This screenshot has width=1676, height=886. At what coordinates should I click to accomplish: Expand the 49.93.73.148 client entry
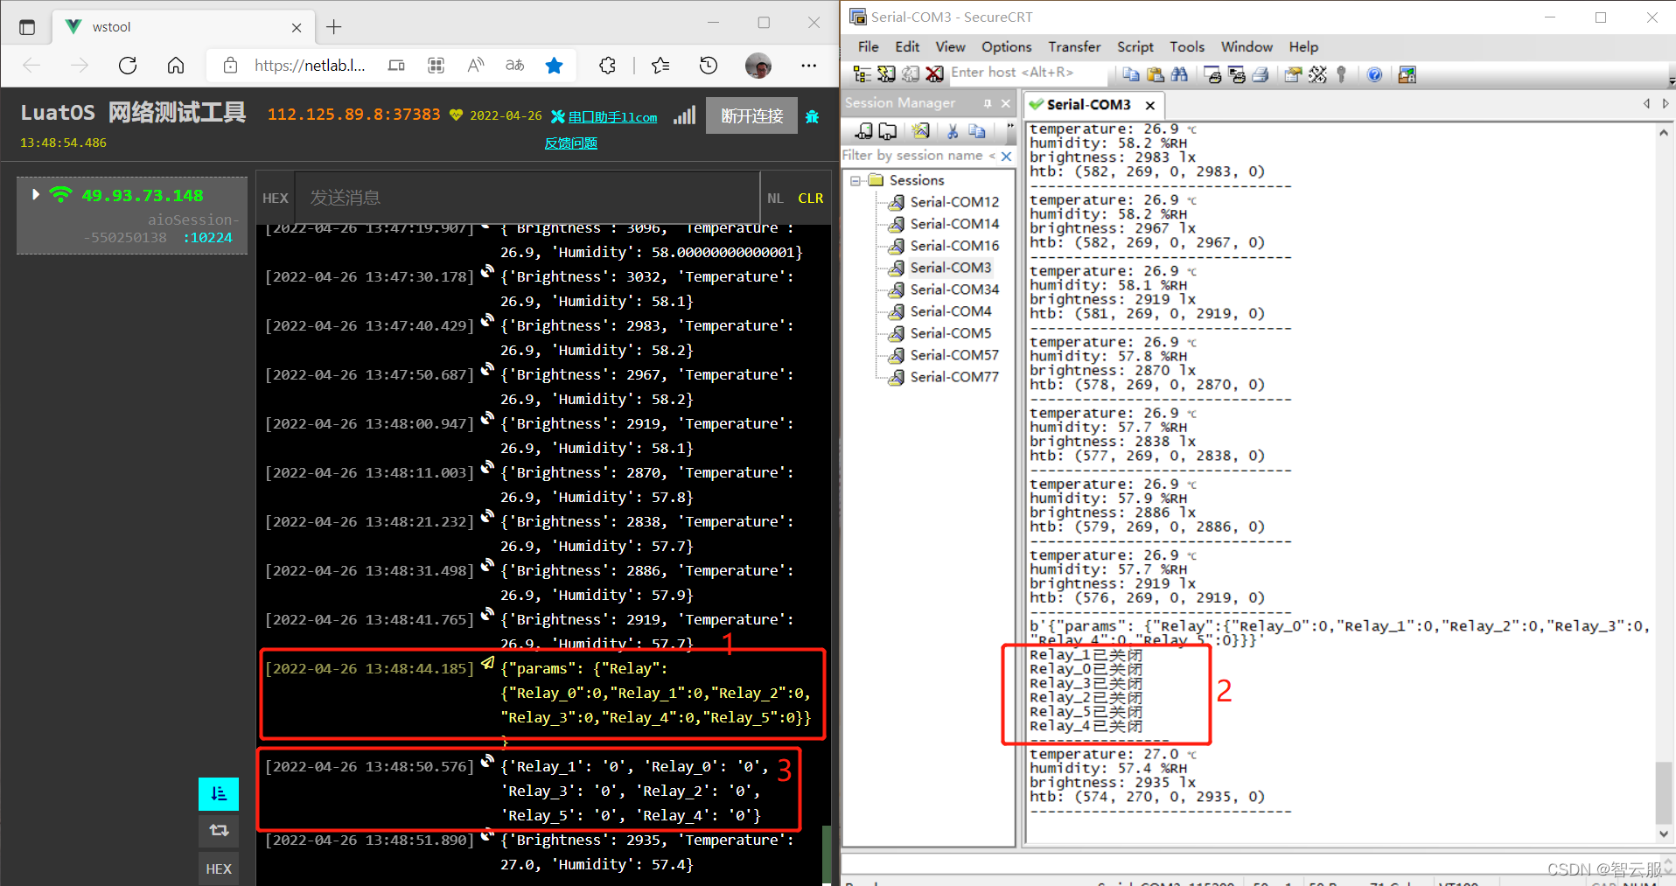(x=35, y=194)
